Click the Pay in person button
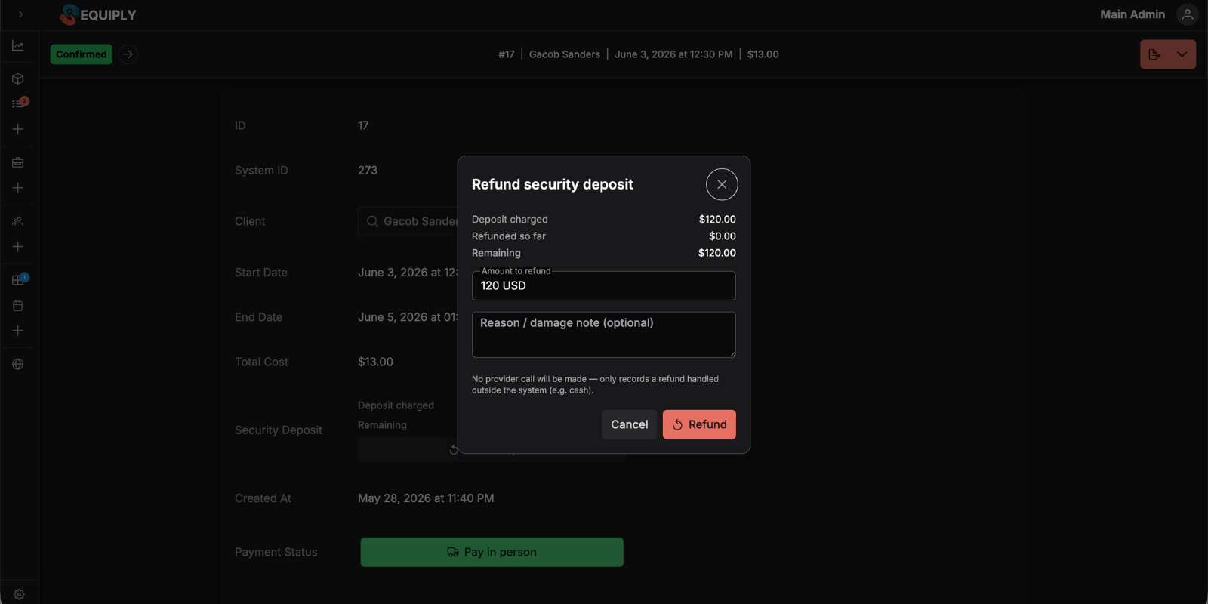1208x604 pixels. 492,552
